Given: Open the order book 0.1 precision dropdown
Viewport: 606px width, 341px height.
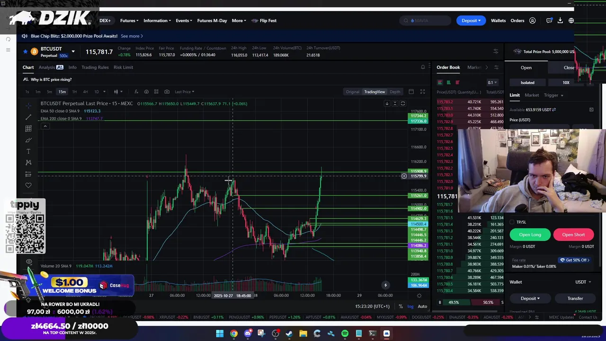Looking at the screenshot, I should pyautogui.click(x=492, y=82).
